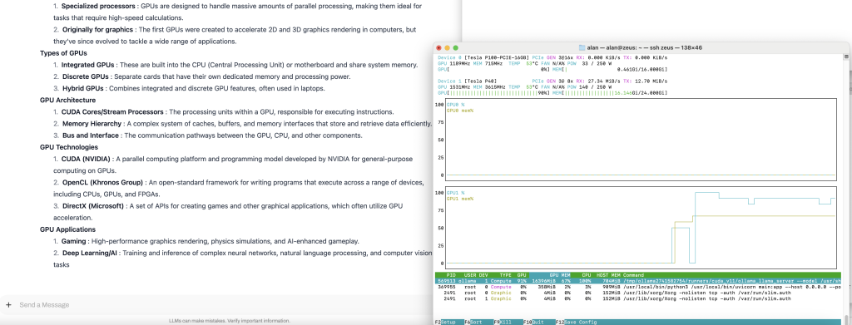The width and height of the screenshot is (852, 325).
Task: Click the USER column header
Action: [469, 275]
